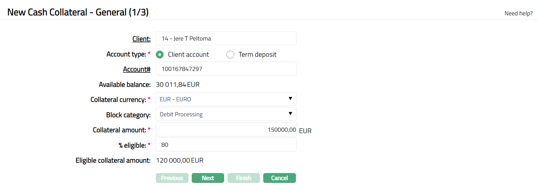Go to the next step with Next
Screen dimensions: 538x191
pos(208,178)
